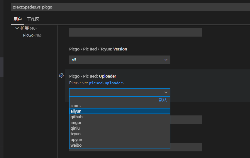The width and height of the screenshot is (250, 158).
Task: Select weibo as the uploader
Action: tap(119, 145)
